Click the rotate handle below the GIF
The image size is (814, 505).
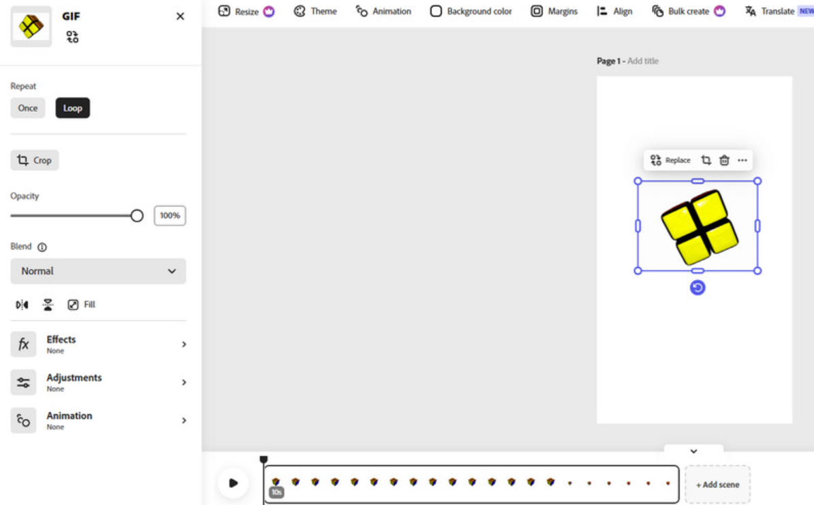(x=698, y=288)
